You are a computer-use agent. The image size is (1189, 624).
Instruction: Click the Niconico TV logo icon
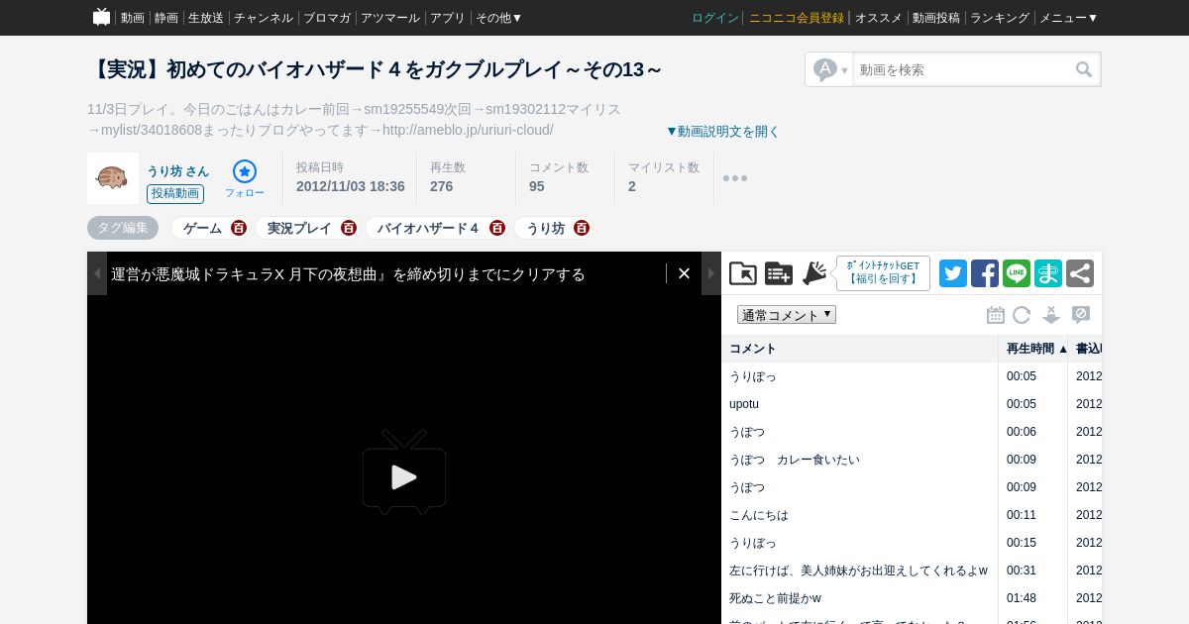coord(101,17)
